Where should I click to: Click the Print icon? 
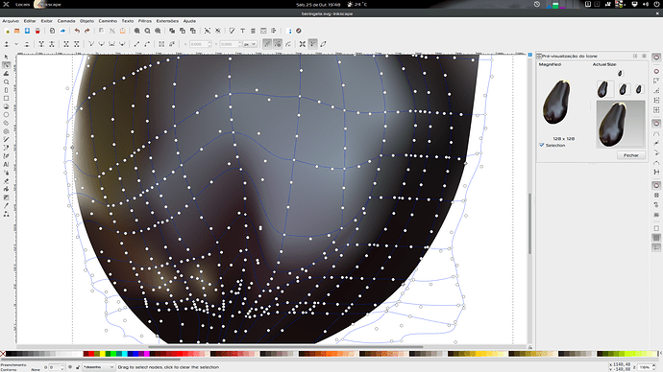37,31
